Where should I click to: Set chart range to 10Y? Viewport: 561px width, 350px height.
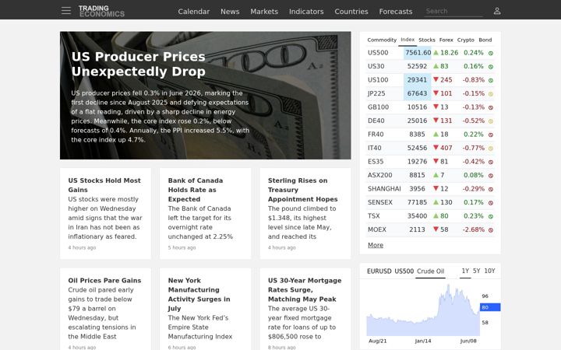[x=490, y=271]
